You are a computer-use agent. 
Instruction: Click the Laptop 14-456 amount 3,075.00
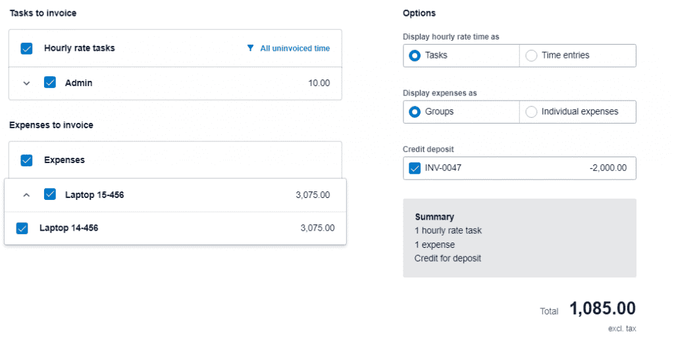(317, 228)
